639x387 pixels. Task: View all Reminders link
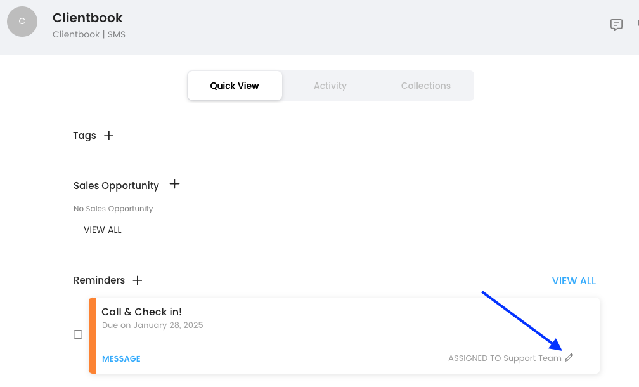[574, 281]
